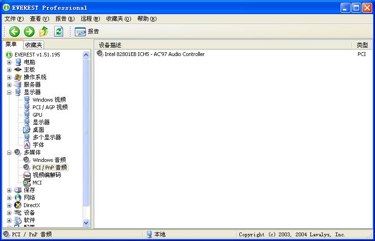
Task: Select the 网络 network globe icon
Action: point(18,198)
